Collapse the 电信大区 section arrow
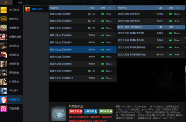Screen dimensions: 186x122 pyautogui.click(x=177, y=8)
